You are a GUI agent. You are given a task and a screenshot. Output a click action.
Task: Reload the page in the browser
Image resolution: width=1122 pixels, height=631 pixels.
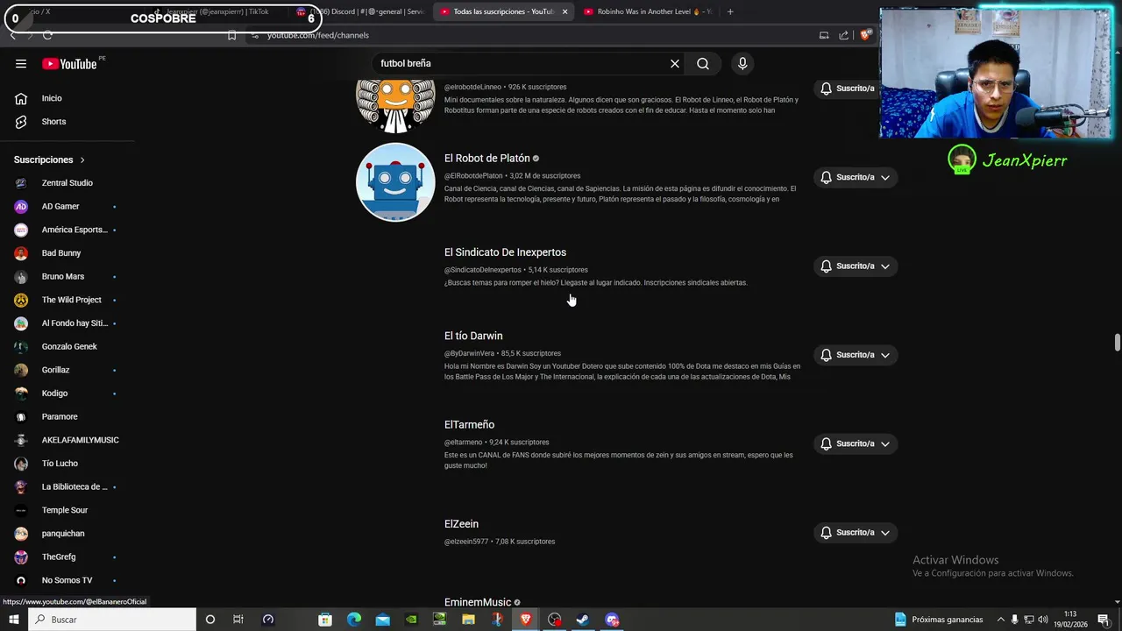click(x=47, y=35)
